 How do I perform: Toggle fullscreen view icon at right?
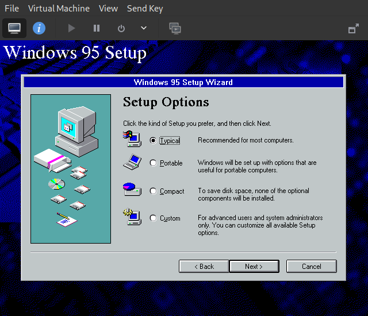(x=354, y=29)
